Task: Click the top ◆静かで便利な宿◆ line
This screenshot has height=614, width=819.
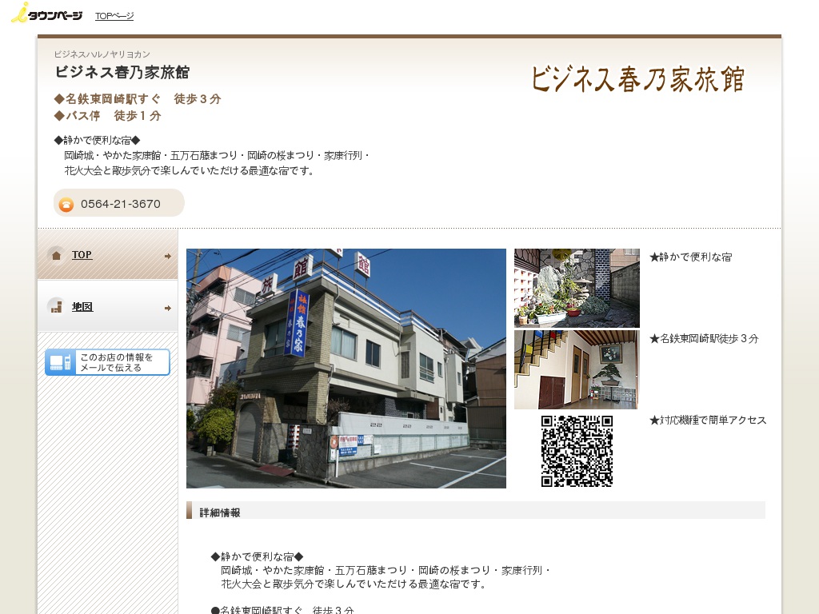Action: pyautogui.click(x=97, y=140)
